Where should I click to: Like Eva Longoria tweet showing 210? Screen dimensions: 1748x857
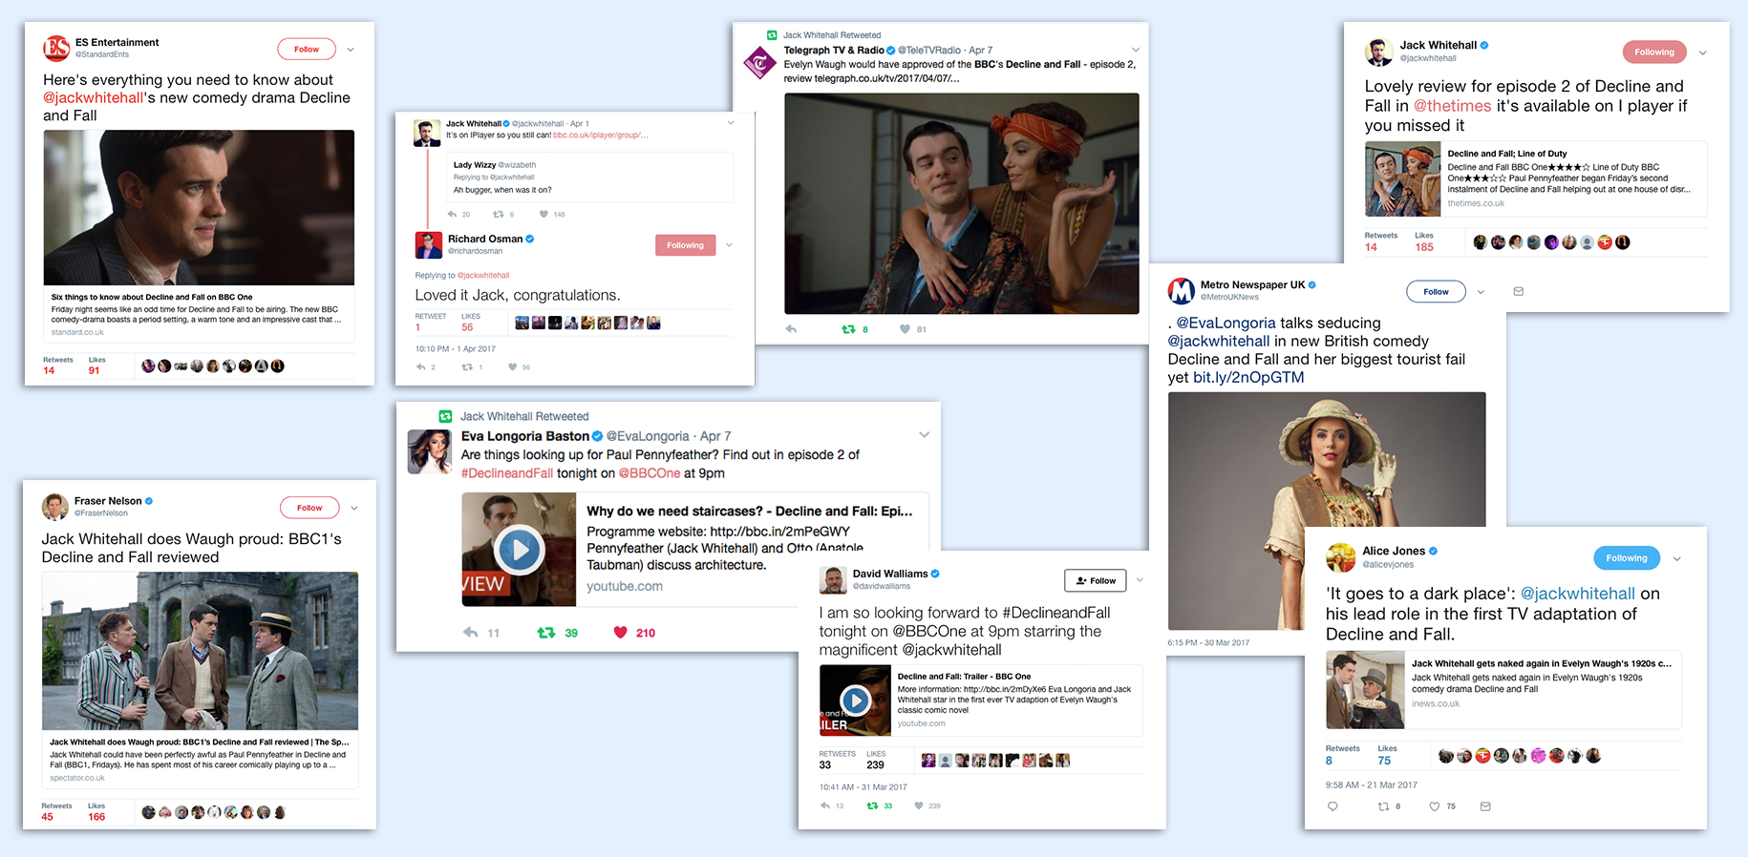pos(620,632)
